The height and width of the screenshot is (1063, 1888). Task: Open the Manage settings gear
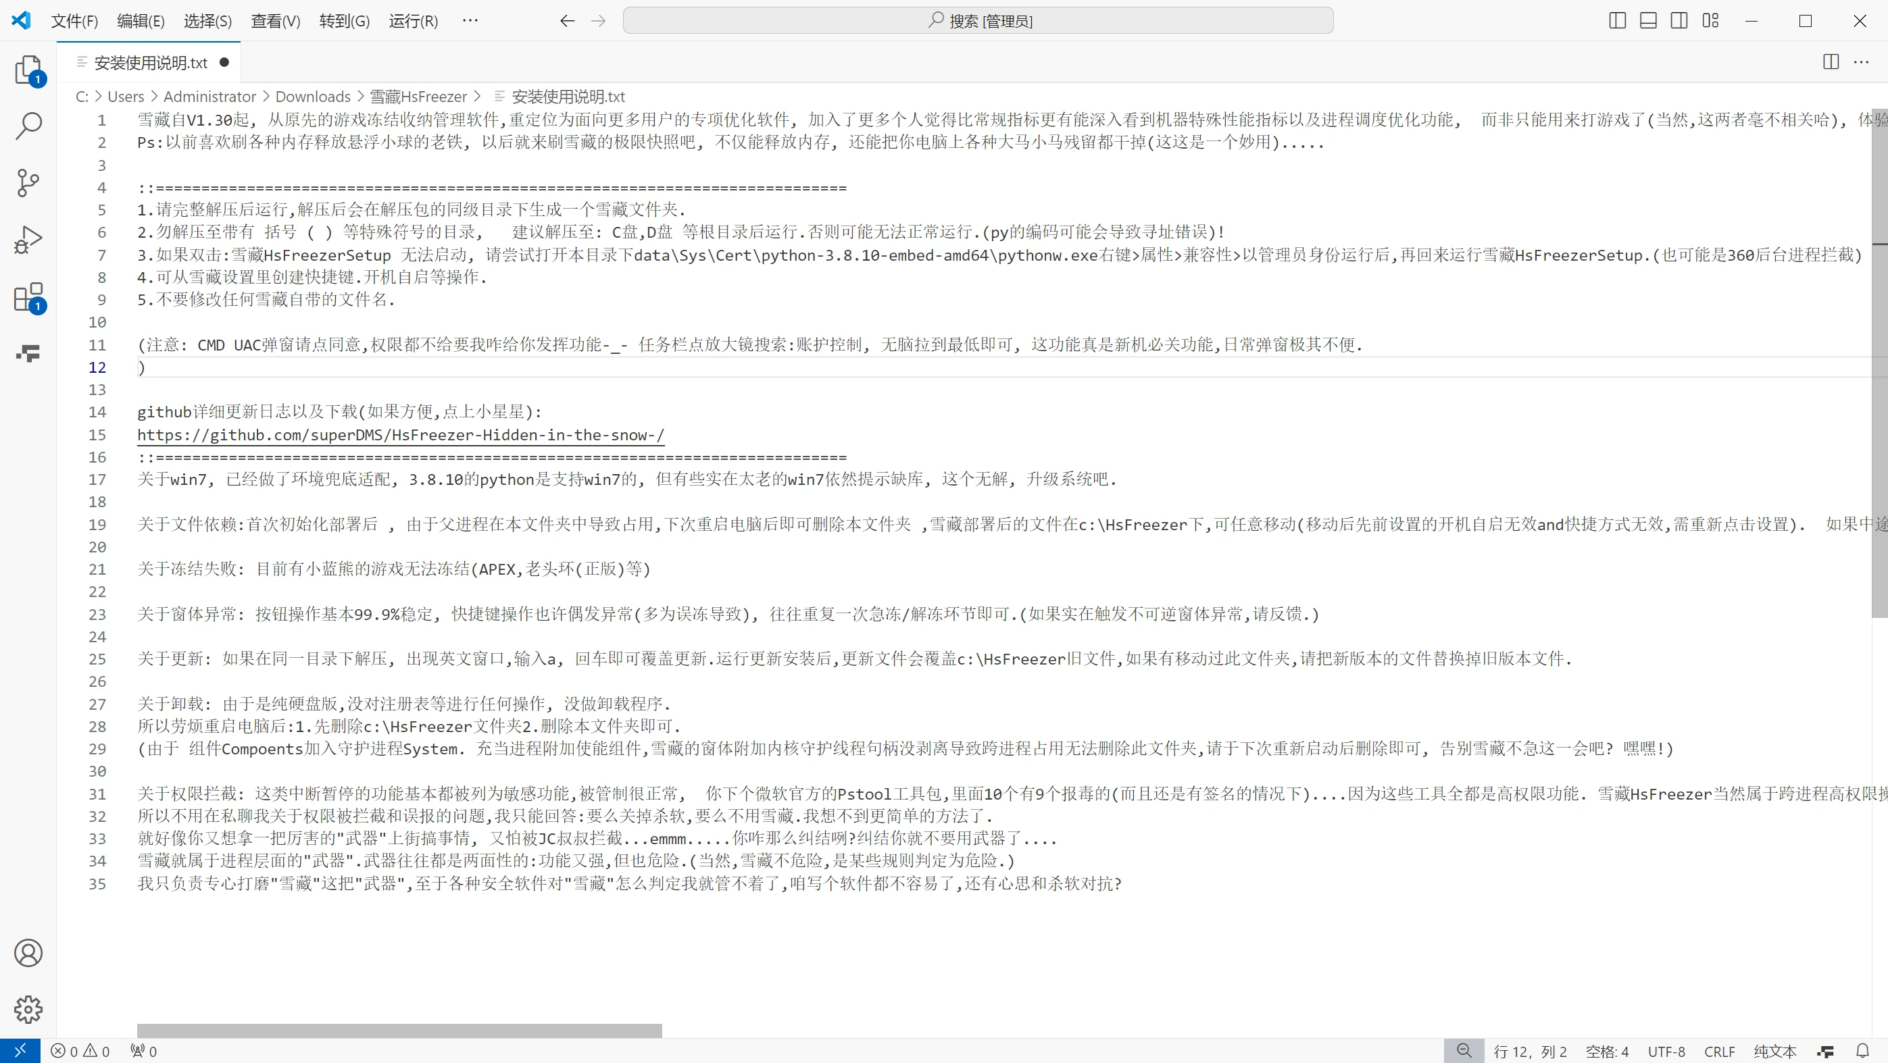(28, 1010)
